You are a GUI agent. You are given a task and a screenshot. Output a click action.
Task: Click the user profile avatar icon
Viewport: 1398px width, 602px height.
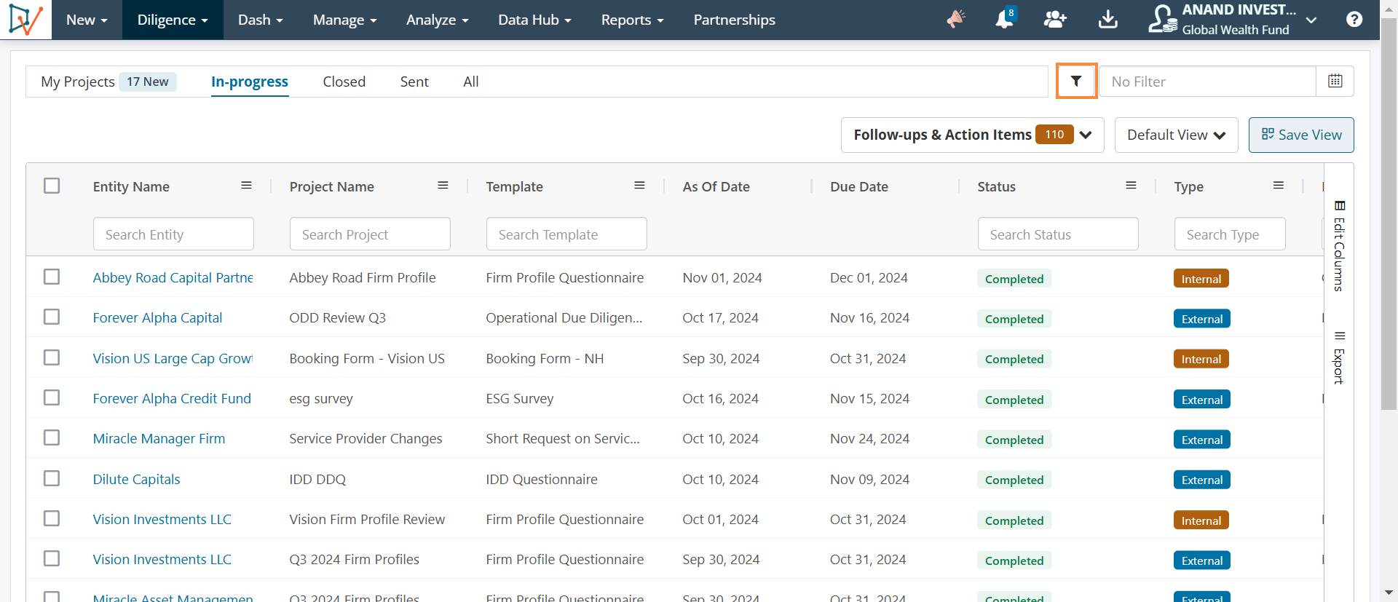point(1162,20)
